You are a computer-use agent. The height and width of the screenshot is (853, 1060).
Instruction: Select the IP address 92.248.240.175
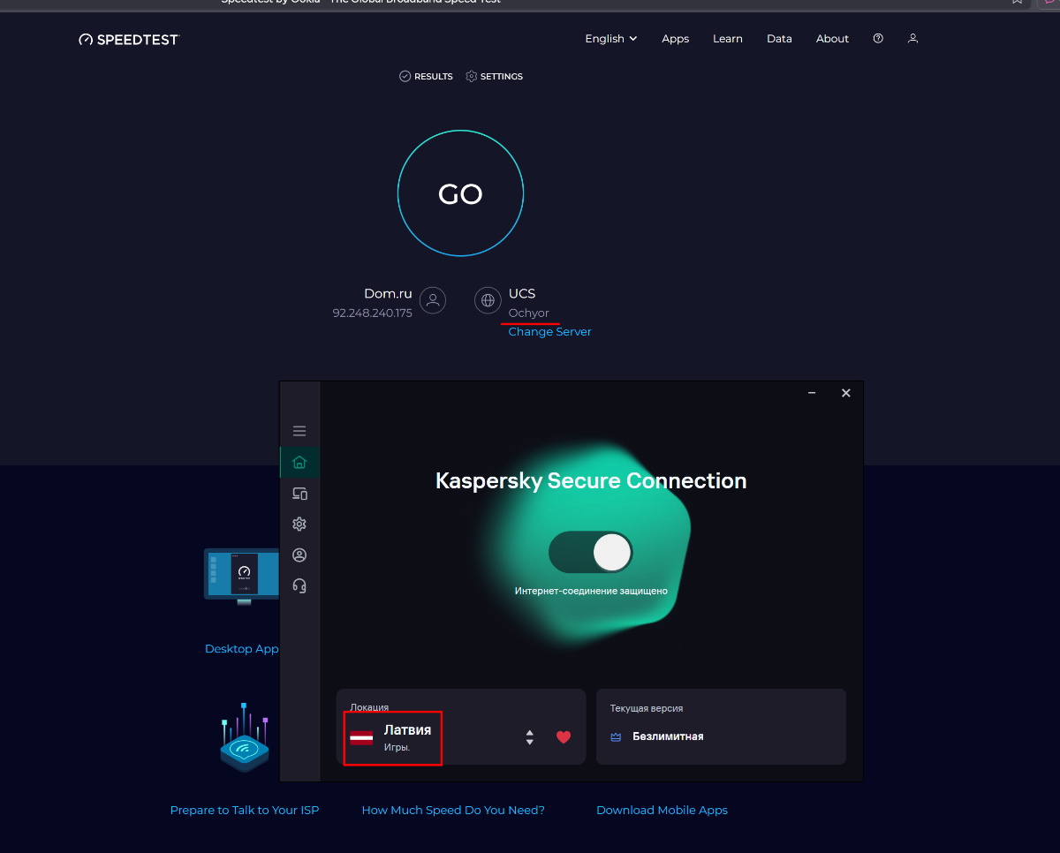[x=372, y=313]
